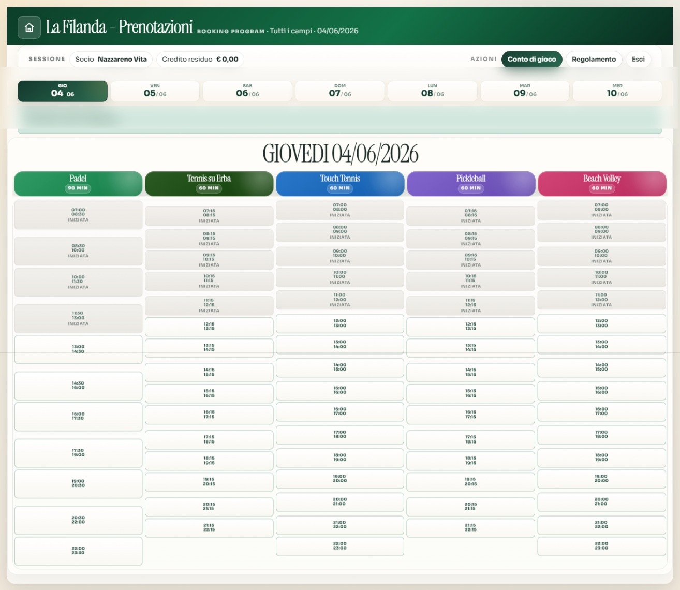This screenshot has width=680, height=590.
Task: Click the Beach Volley court header
Action: pyautogui.click(x=602, y=184)
